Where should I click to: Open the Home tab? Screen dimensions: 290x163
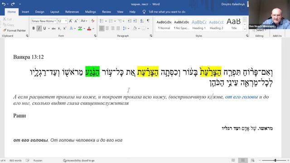(x=11, y=12)
